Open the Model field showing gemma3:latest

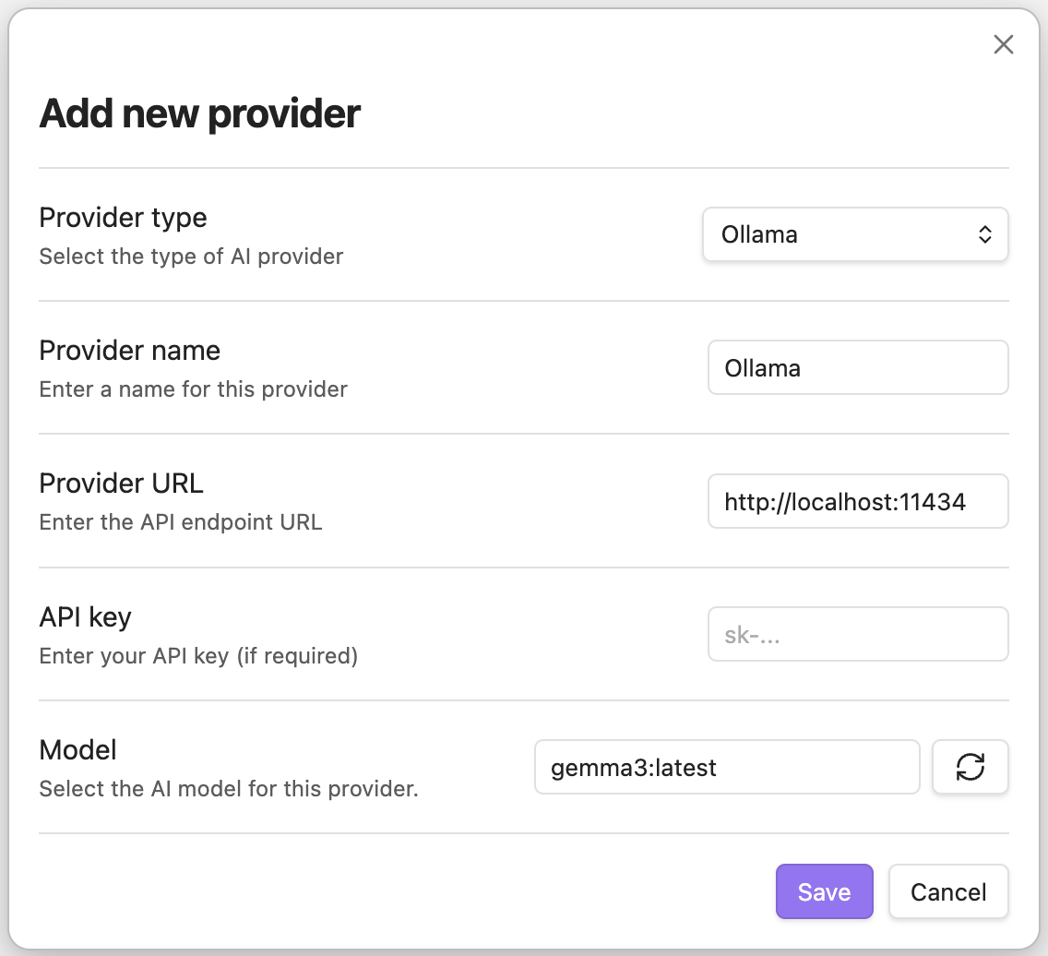[x=726, y=767]
